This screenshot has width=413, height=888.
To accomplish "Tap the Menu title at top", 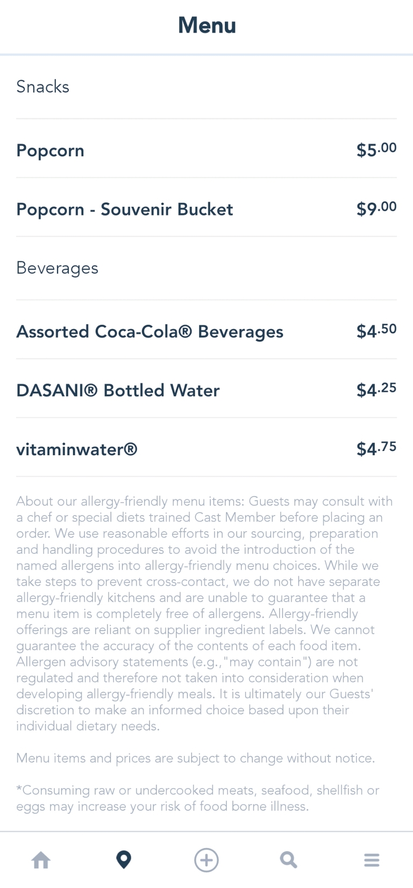I will [207, 25].
